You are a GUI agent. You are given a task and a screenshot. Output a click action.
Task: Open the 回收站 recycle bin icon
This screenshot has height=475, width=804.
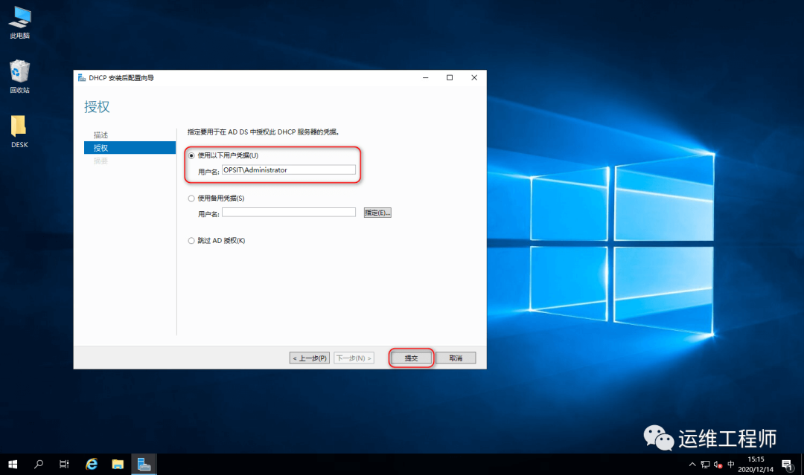(x=19, y=77)
